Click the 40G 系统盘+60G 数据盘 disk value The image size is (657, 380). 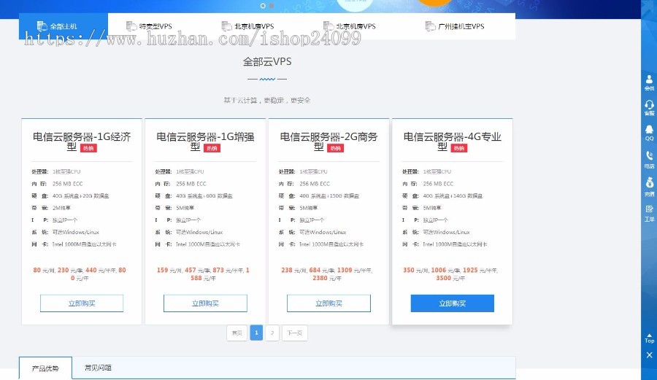click(204, 196)
